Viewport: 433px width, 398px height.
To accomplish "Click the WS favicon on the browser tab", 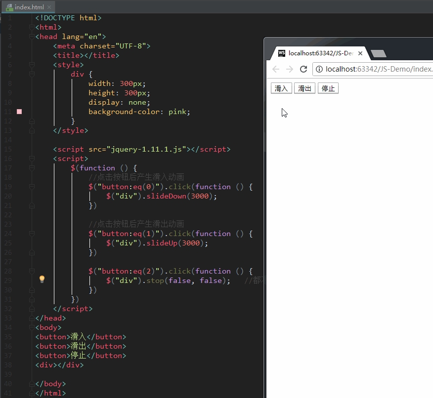I will click(282, 53).
